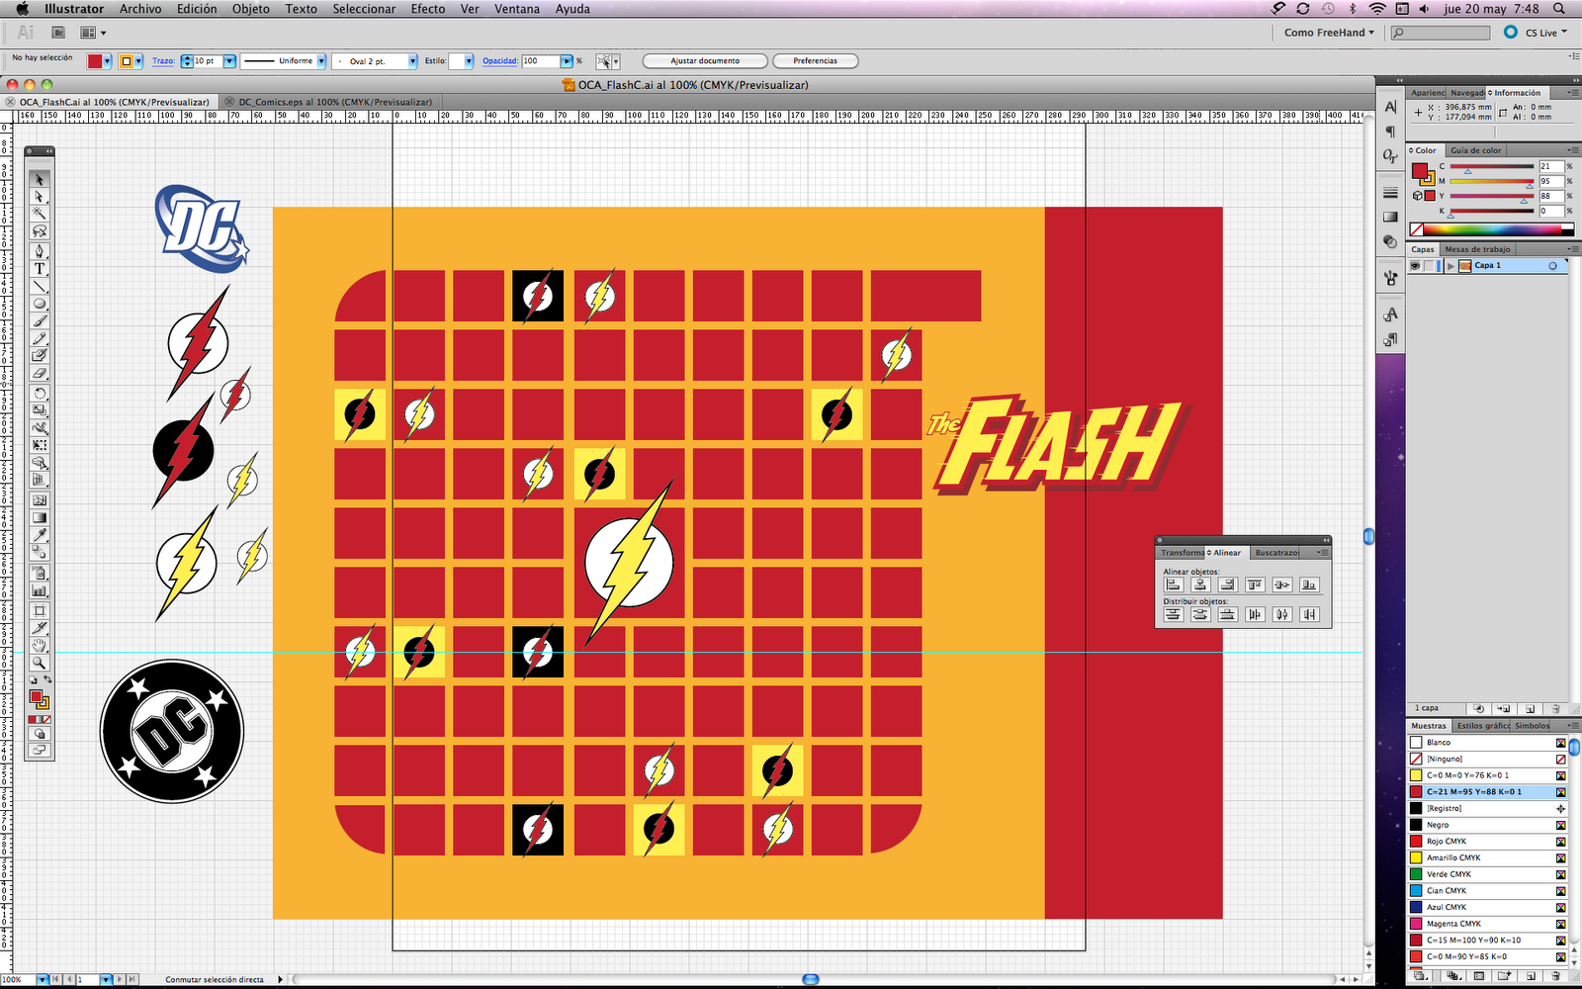The image size is (1582, 989).
Task: Pick the Paintbrush tool
Action: tap(40, 322)
